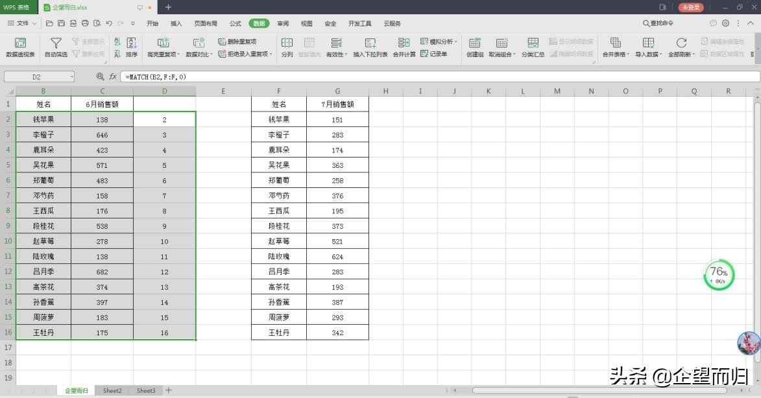Image resolution: width=761 pixels, height=398 pixels.
Task: Click the export to PDF icon
Action: pos(73,23)
